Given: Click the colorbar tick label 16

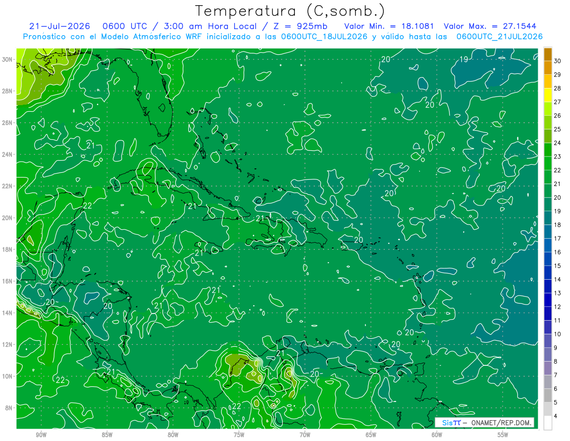Looking at the screenshot, I should [558, 252].
